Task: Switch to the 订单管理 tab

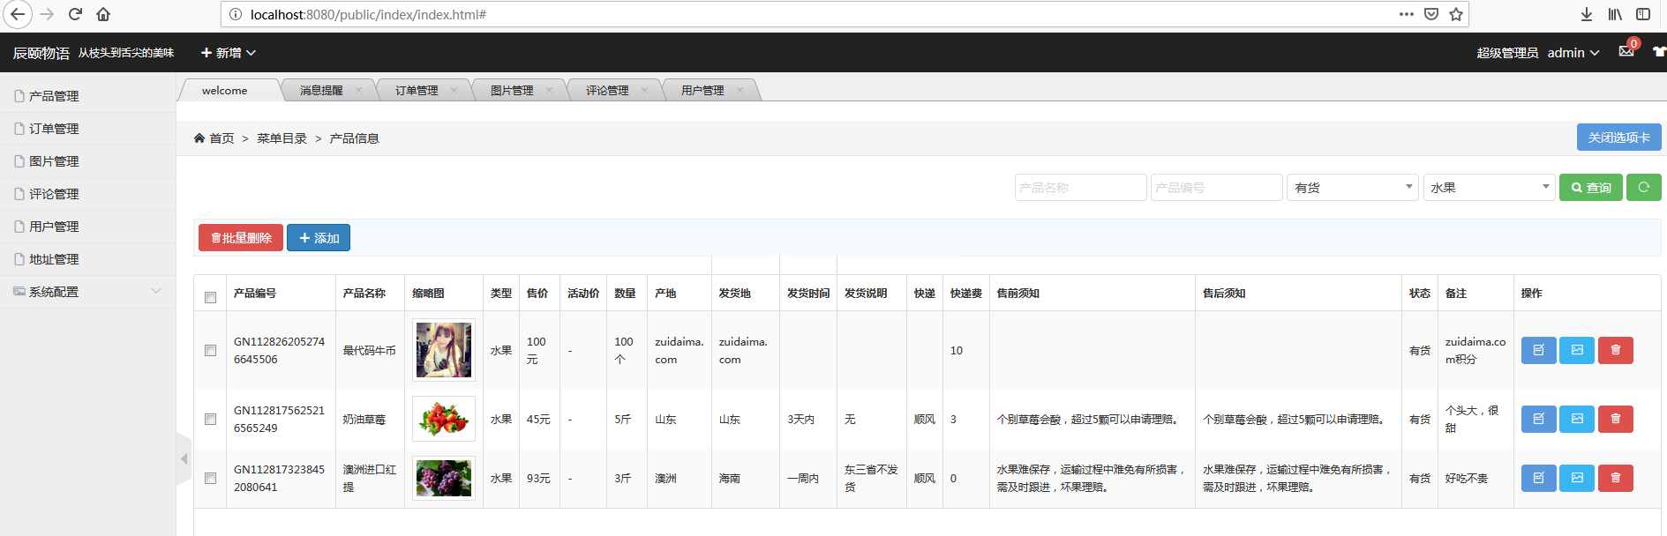Action: [417, 90]
